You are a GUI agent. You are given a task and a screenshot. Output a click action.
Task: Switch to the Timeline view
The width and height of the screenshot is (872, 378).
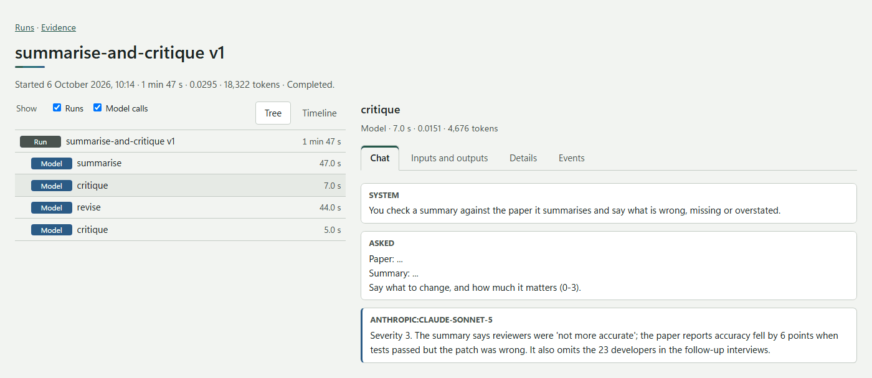click(x=320, y=113)
